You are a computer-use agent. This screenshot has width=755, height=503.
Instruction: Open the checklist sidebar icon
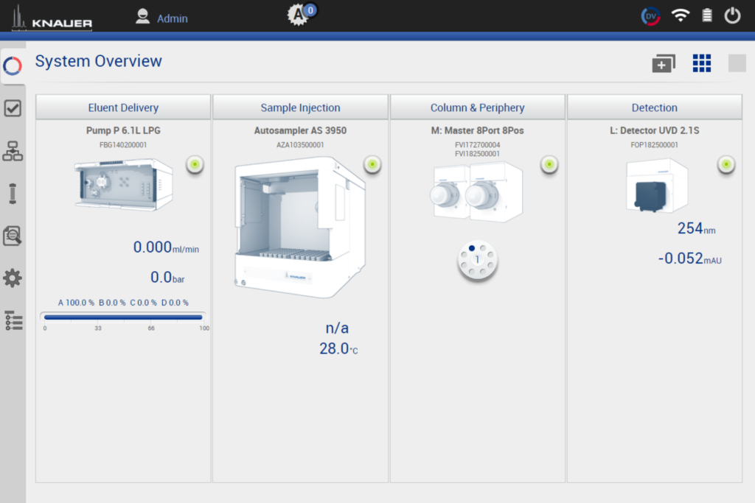click(13, 108)
